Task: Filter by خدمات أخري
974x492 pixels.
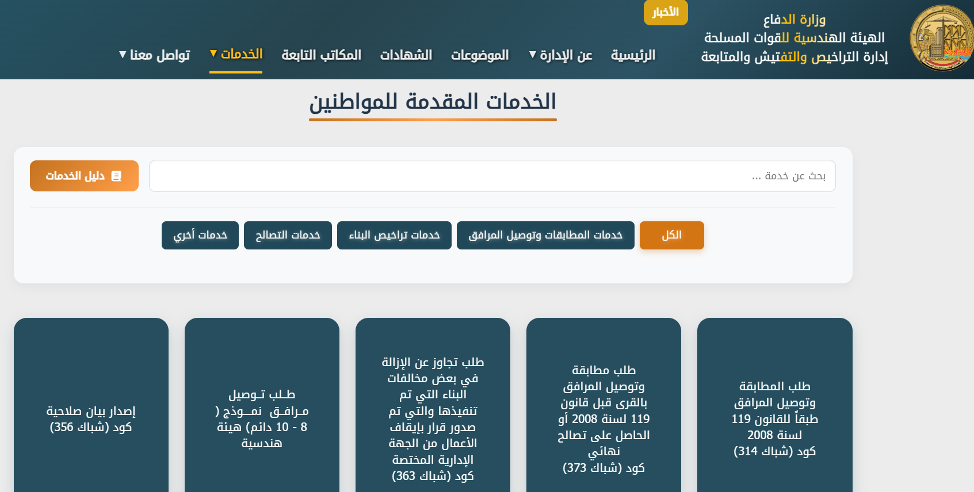Action: tap(200, 235)
